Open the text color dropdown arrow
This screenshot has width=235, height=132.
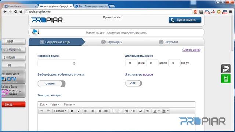tap(159, 111)
